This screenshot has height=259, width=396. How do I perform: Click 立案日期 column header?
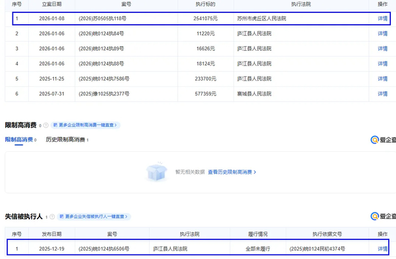[52, 4]
